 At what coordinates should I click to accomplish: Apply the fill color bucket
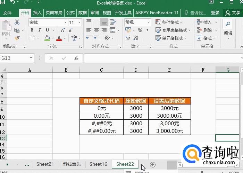pos(47,38)
